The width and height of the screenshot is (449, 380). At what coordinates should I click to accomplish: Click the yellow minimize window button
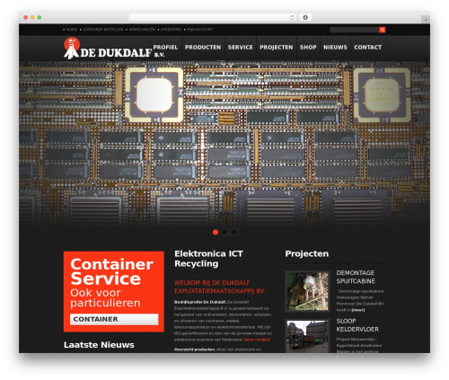click(x=32, y=17)
